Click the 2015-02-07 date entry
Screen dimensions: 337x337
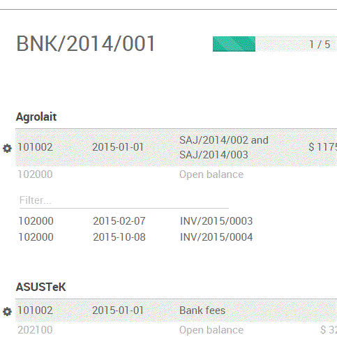(119, 221)
